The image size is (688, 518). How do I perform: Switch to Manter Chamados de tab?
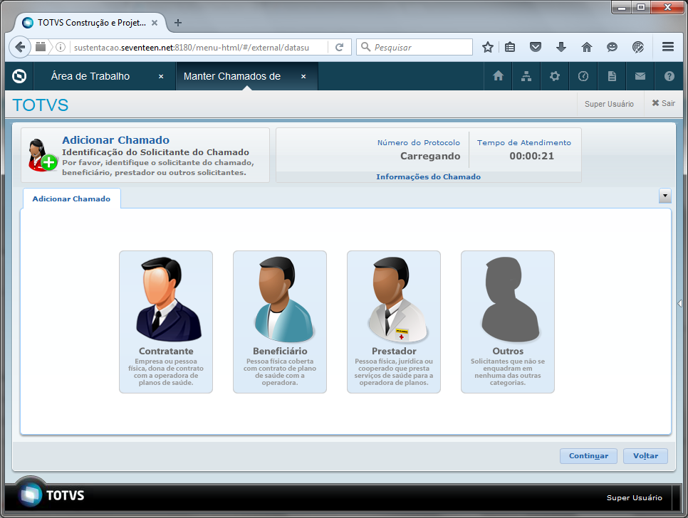point(232,76)
